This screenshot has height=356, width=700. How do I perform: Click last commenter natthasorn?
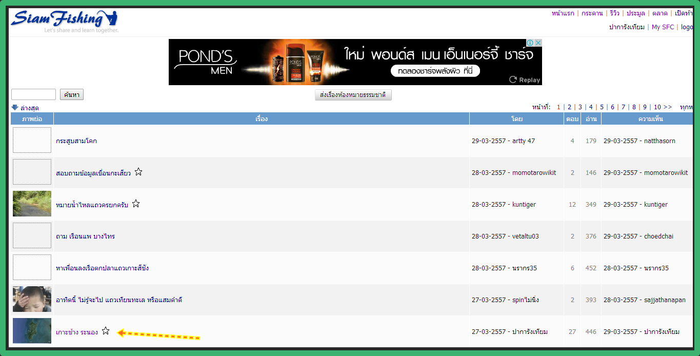pos(660,141)
